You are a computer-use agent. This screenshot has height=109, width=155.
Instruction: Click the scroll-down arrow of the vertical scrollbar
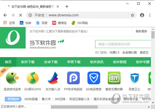(153, 103)
